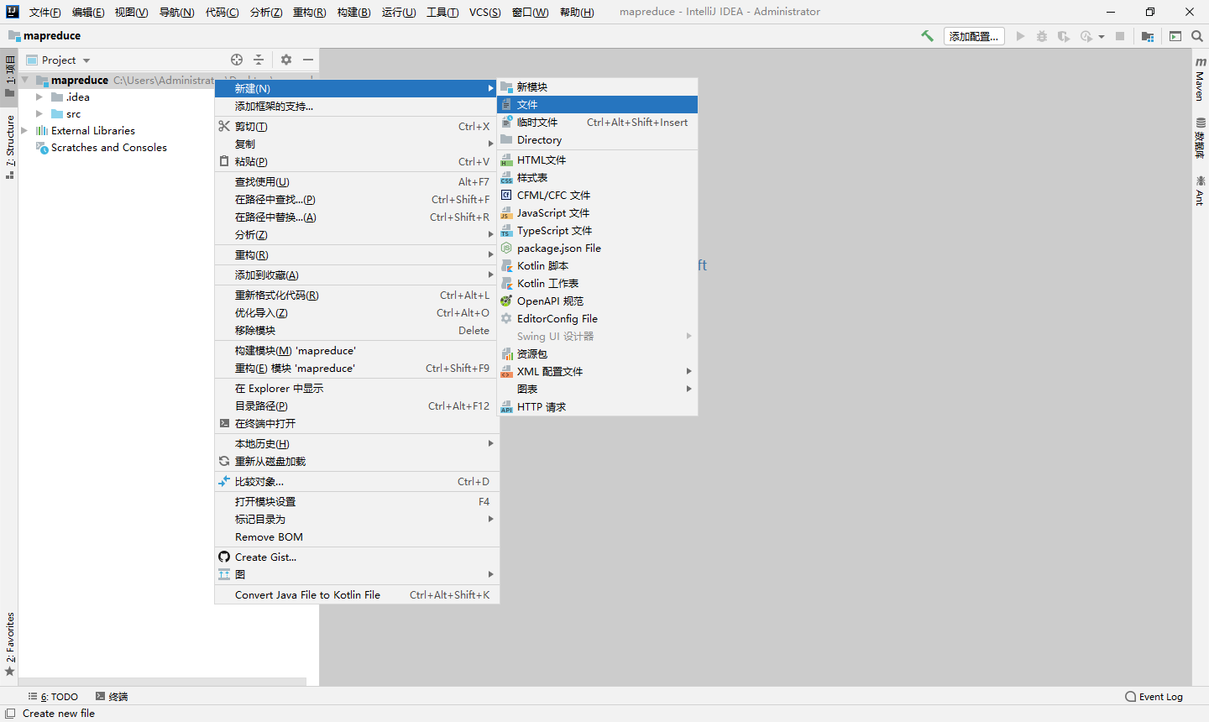Click the Run arrow in toolbar
This screenshot has width=1209, height=722.
pyautogui.click(x=1020, y=36)
